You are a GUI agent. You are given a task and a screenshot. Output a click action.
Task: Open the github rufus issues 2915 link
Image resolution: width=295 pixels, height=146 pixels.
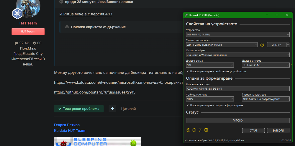[95, 92]
